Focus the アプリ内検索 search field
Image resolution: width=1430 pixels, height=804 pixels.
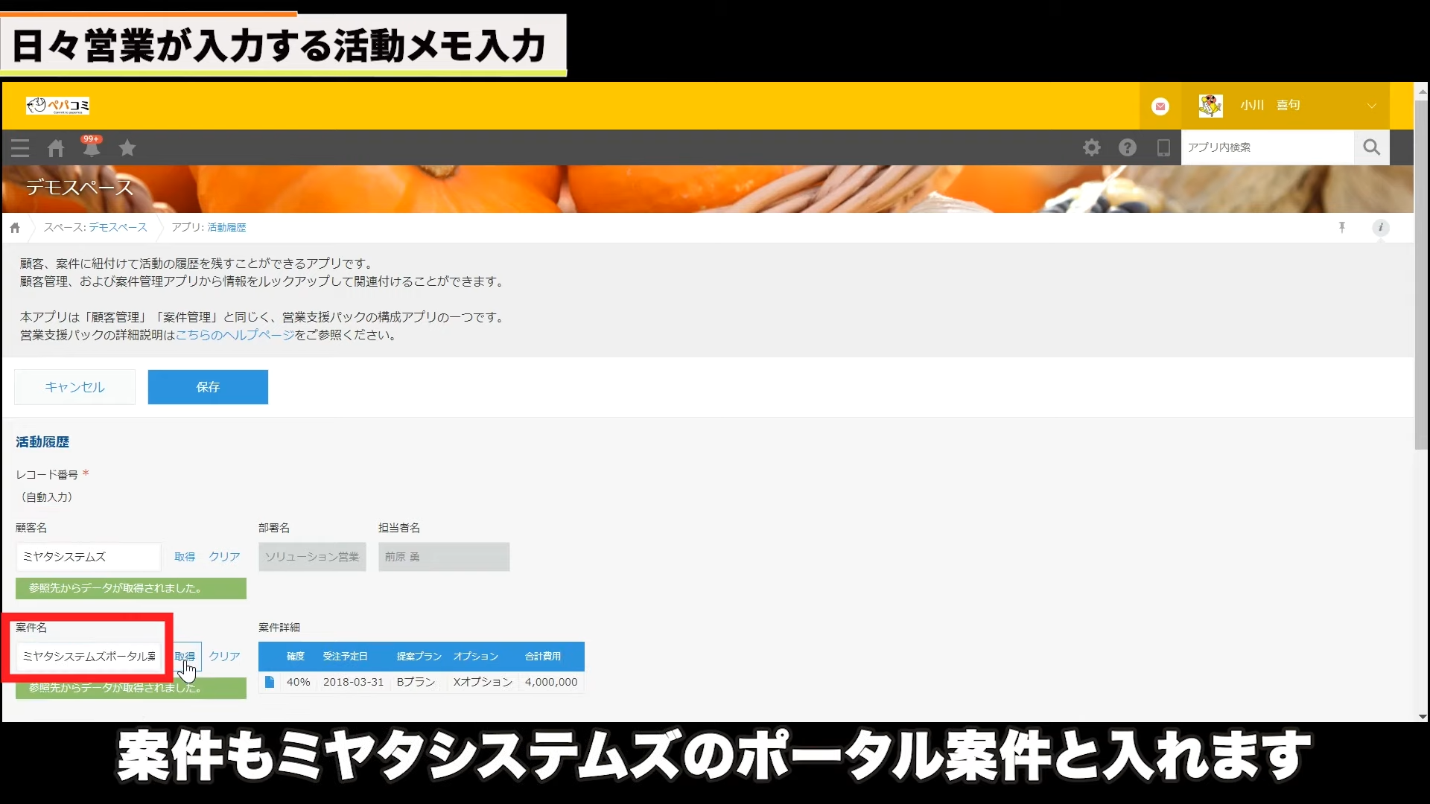pyautogui.click(x=1266, y=147)
